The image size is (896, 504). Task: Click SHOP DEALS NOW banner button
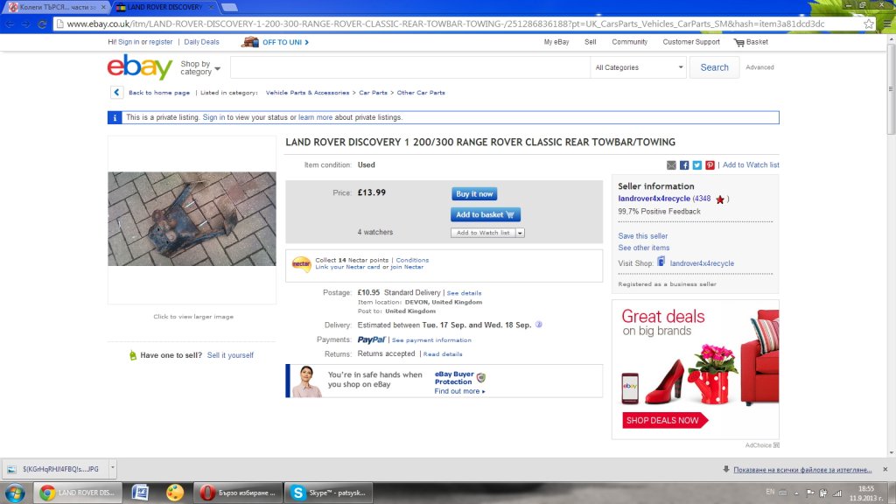[665, 421]
